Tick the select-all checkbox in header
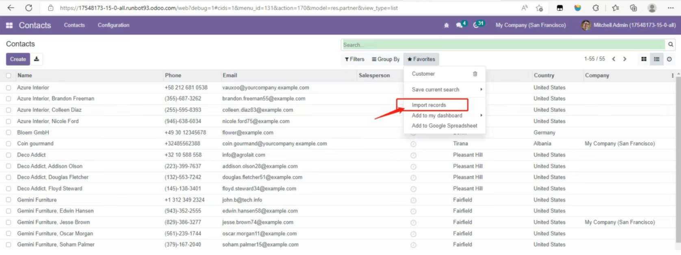Viewport: 681px width, 255px height. 9,75
